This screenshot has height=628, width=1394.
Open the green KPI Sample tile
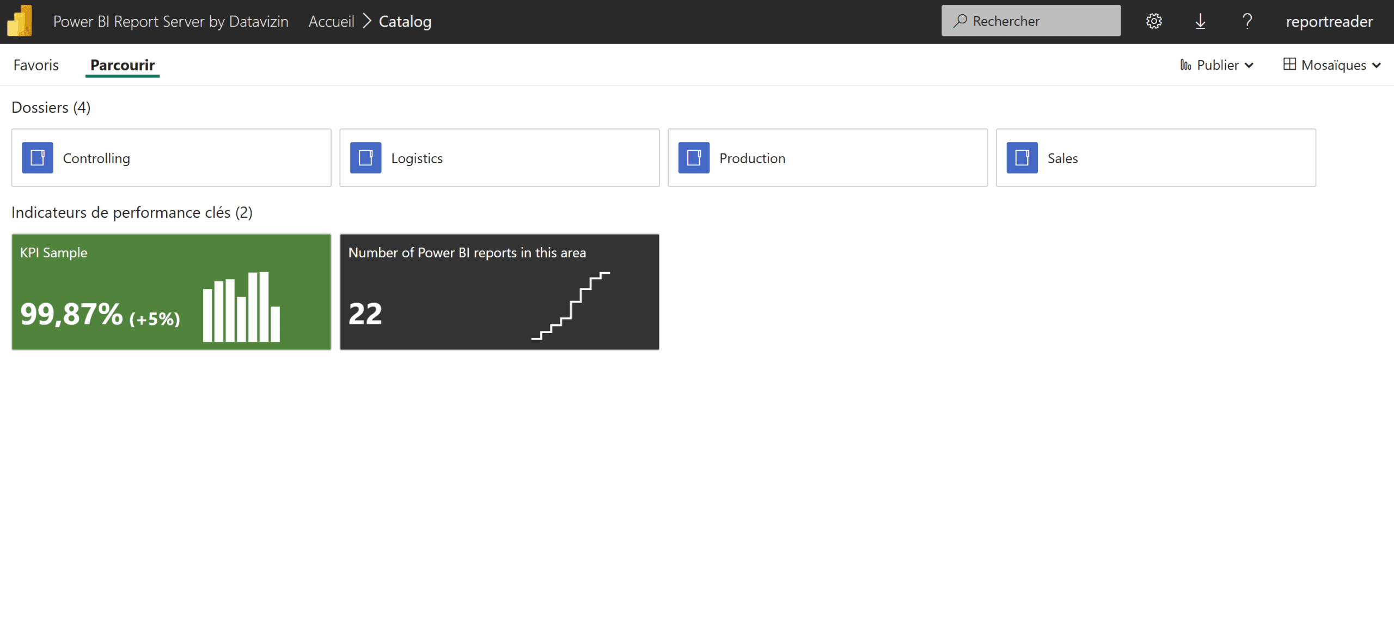click(x=171, y=292)
